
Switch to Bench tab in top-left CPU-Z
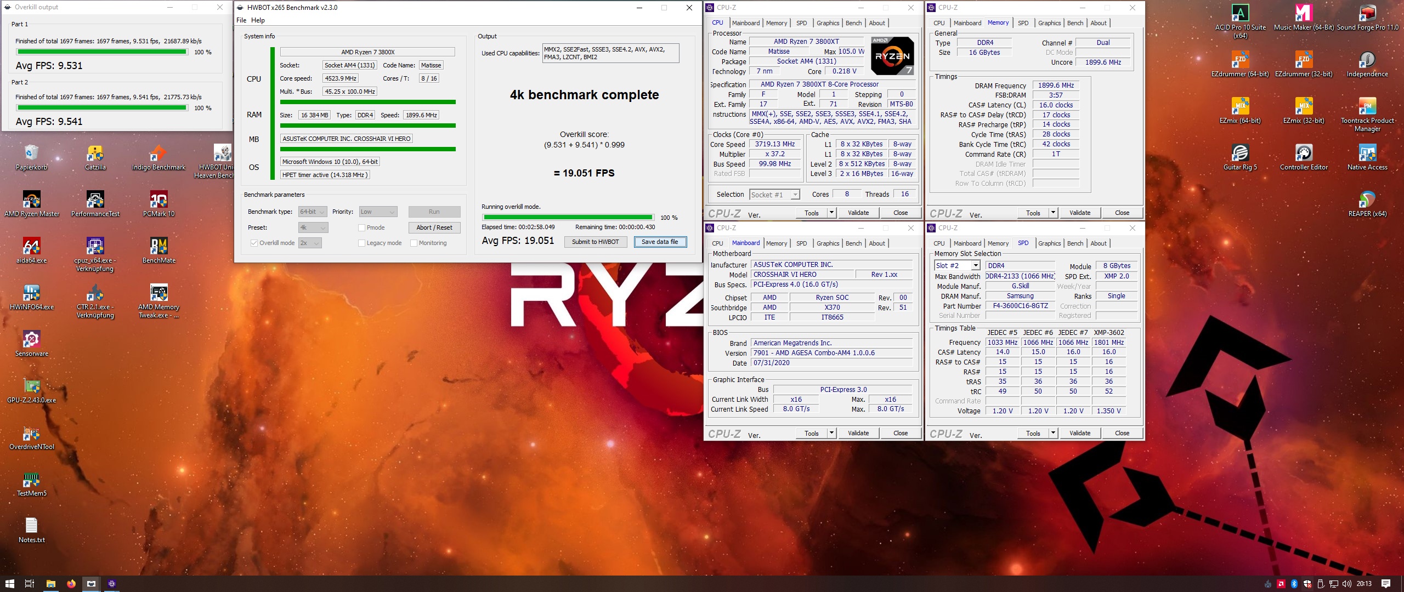tap(853, 23)
